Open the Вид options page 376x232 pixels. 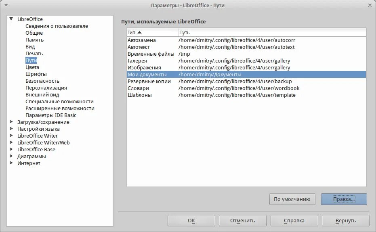(x=30, y=46)
